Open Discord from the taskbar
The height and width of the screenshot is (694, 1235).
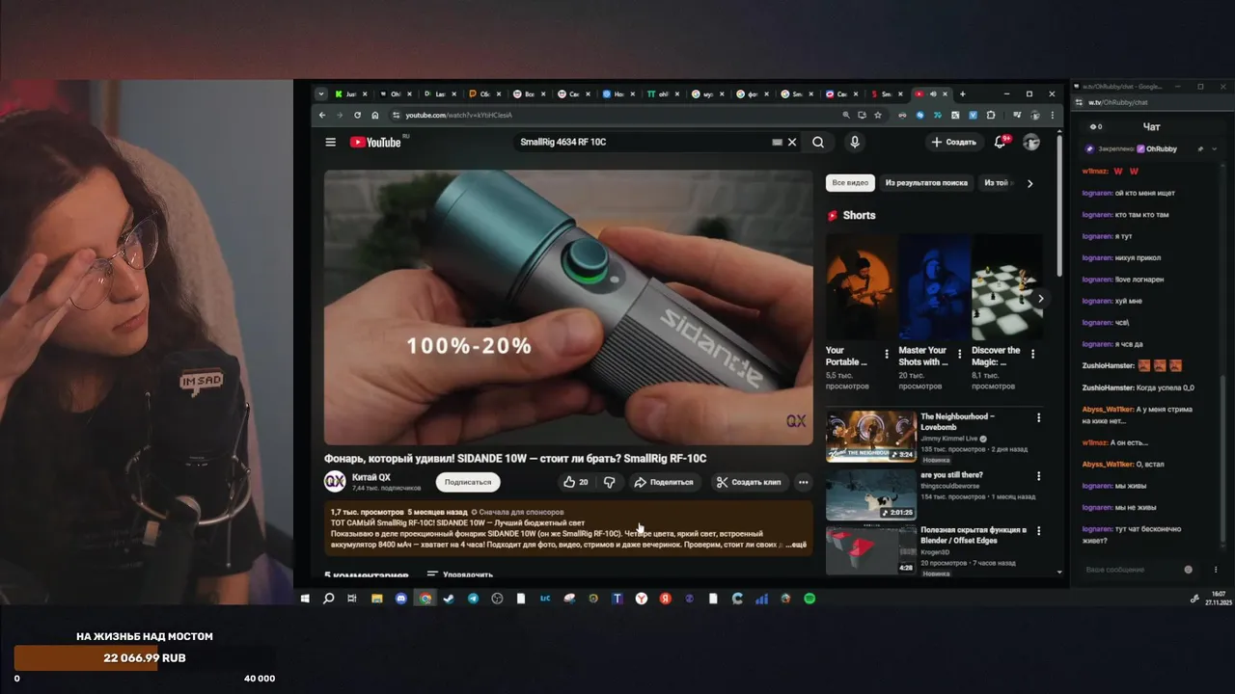(401, 599)
